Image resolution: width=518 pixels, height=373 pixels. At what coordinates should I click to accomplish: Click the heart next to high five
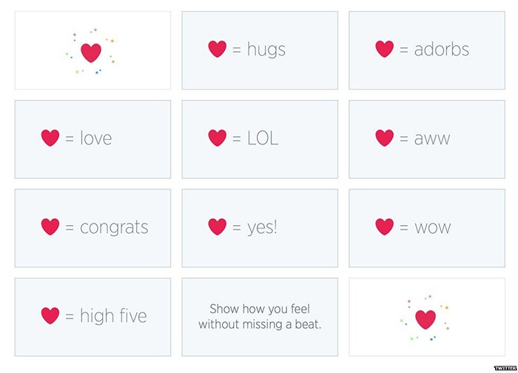[50, 315]
